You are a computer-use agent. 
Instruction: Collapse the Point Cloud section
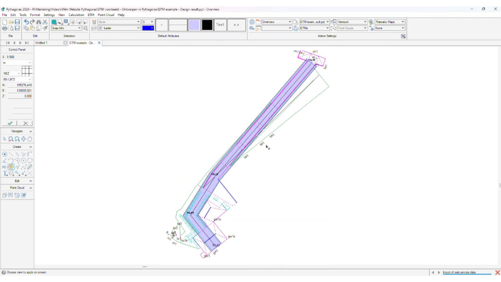(x=31, y=188)
